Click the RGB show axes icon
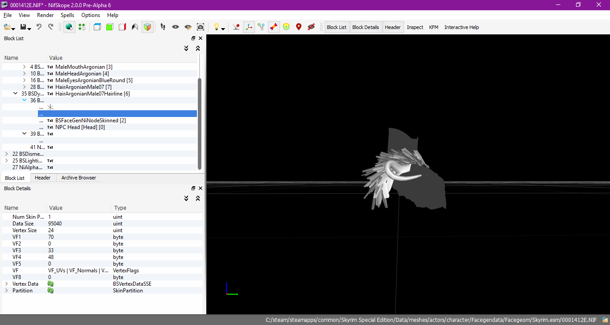Image resolution: width=610 pixels, height=325 pixels. [x=249, y=27]
